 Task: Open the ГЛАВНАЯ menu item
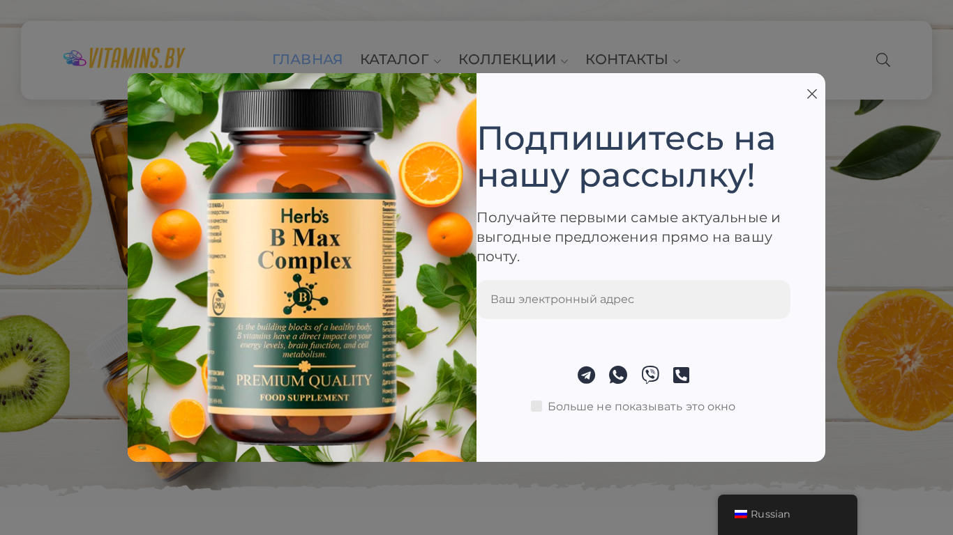pyautogui.click(x=307, y=60)
